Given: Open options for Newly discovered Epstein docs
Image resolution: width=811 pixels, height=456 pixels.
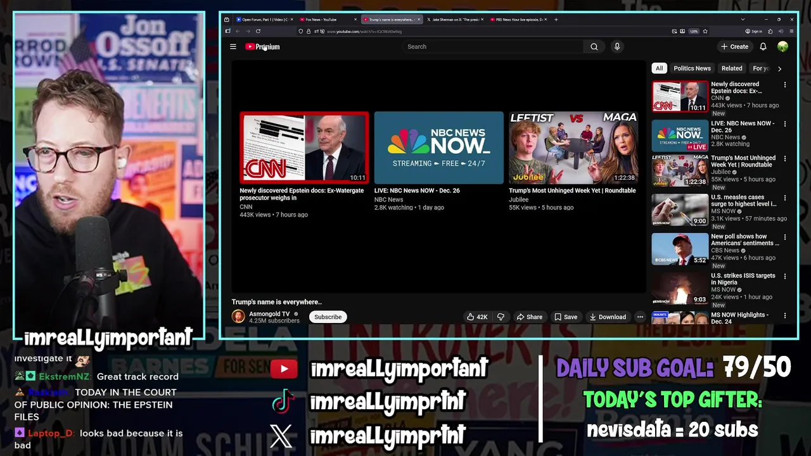Looking at the screenshot, I should [785, 85].
